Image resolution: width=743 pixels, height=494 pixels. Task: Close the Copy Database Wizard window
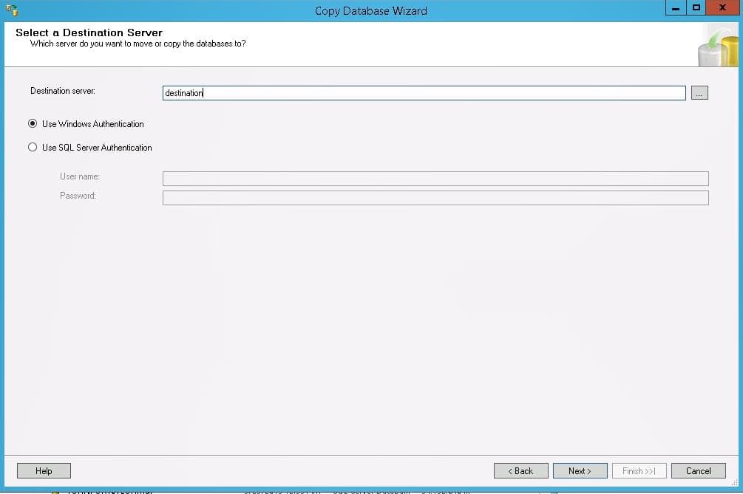click(x=722, y=8)
